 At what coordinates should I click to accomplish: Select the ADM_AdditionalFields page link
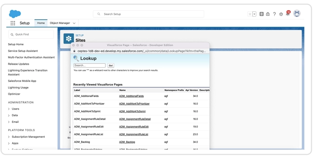(x=131, y=96)
